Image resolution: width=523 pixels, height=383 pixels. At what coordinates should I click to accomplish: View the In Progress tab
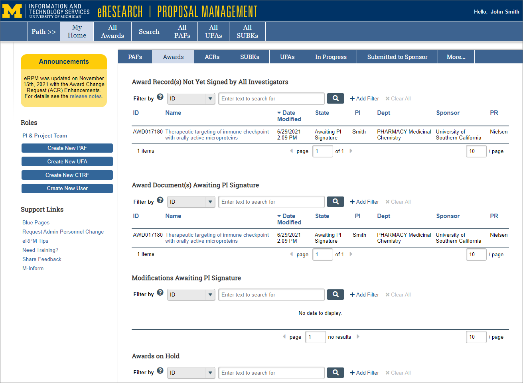coord(331,57)
